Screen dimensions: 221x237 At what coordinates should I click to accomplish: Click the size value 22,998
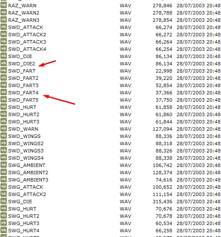(x=164, y=71)
